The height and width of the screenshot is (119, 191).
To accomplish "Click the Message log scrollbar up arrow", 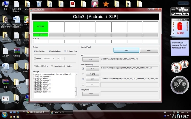I will pos(76,74).
